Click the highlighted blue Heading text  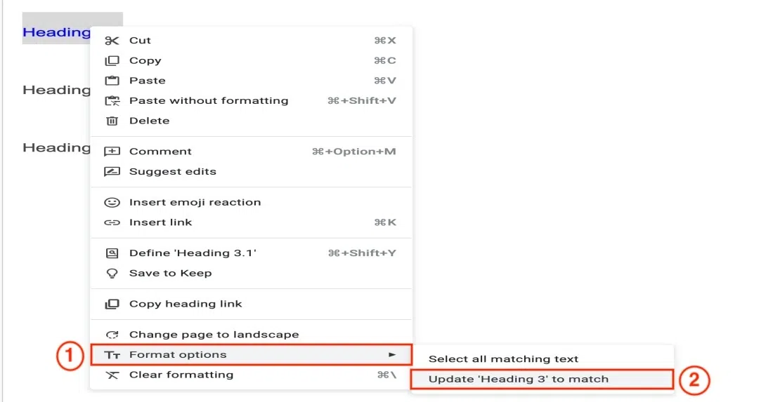click(56, 32)
